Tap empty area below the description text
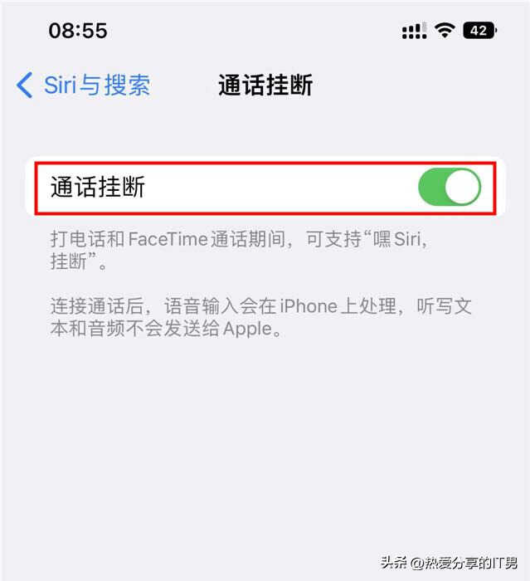 click(x=265, y=445)
